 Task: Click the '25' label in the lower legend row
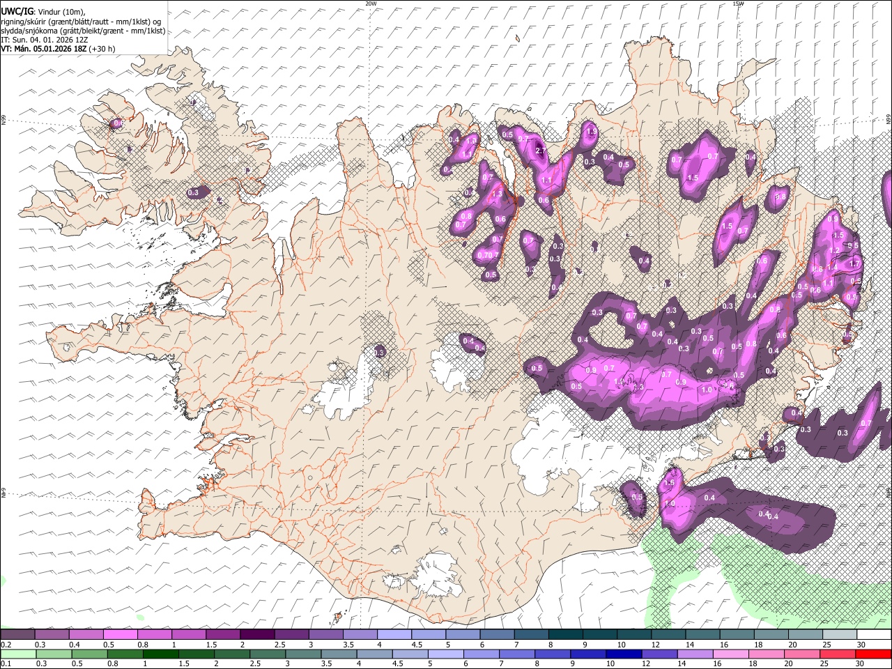coord(824,664)
